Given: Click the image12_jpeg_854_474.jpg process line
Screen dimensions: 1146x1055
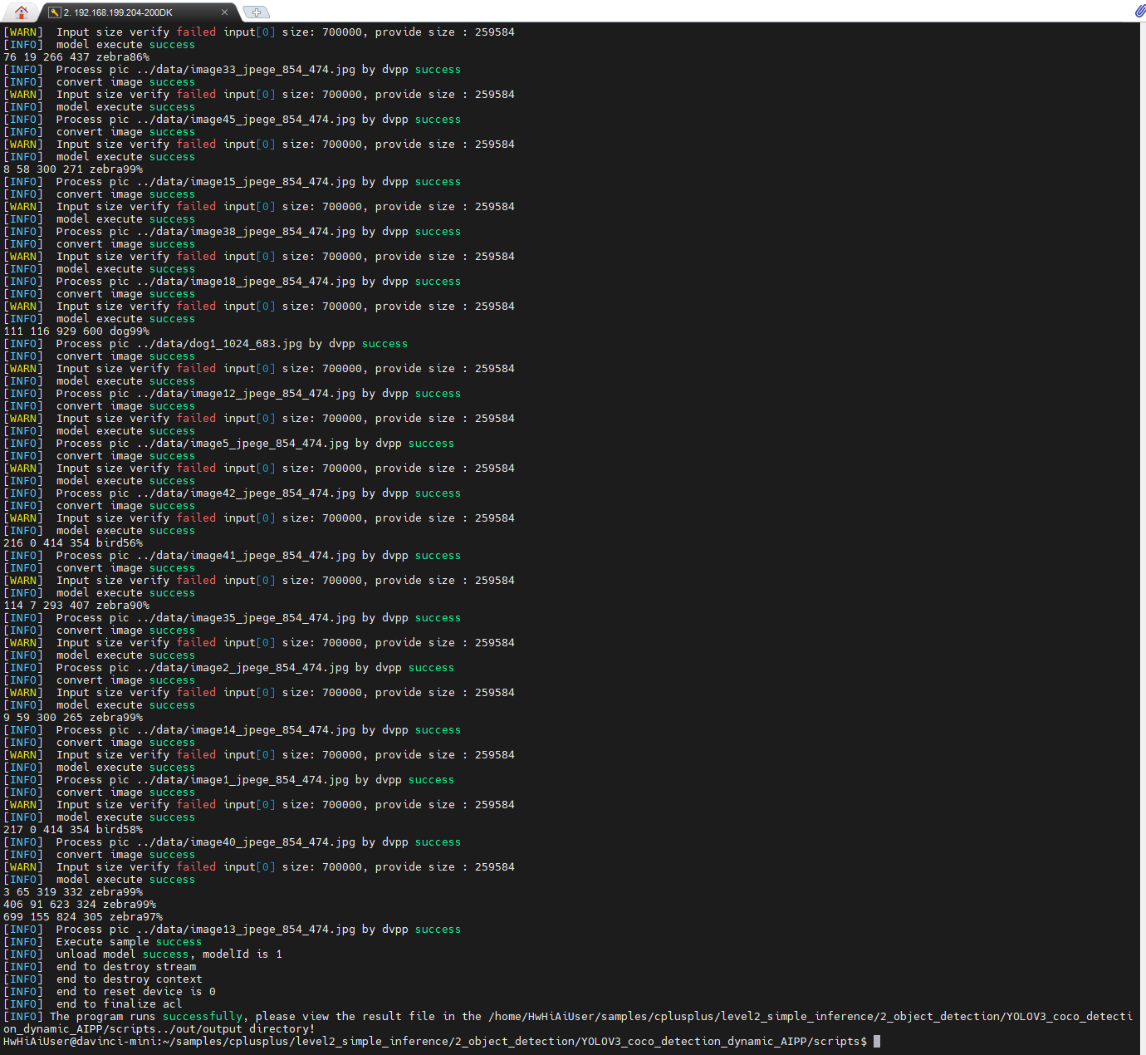Looking at the screenshot, I should pos(233,394).
